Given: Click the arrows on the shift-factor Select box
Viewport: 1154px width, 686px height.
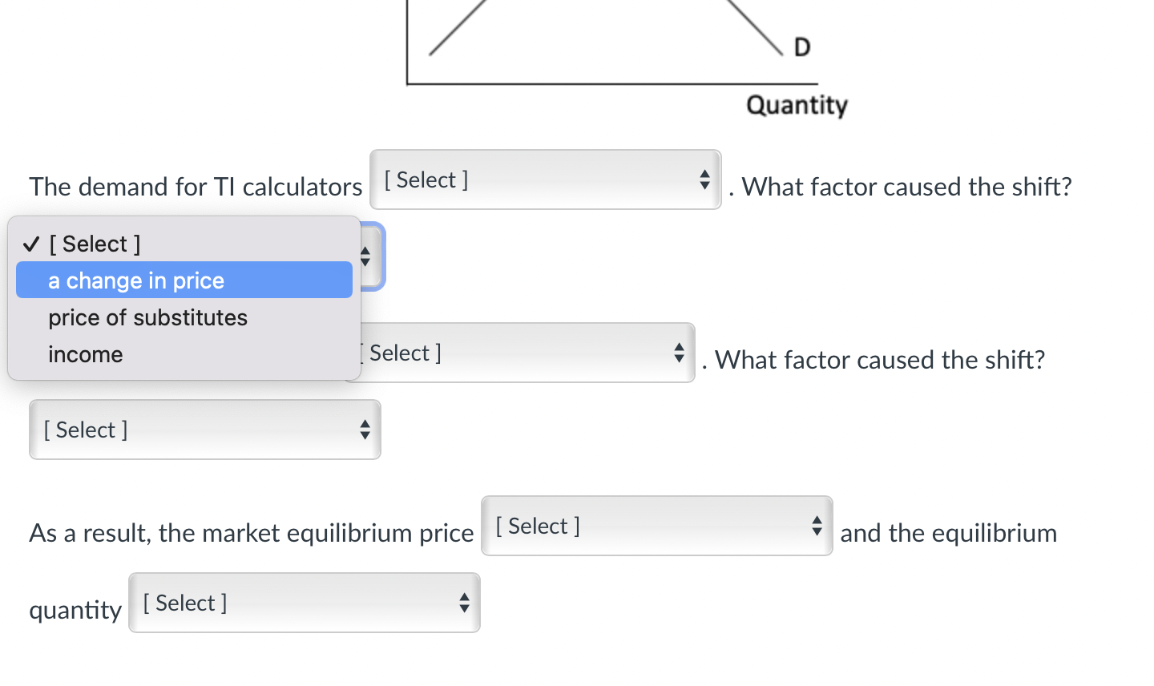Looking at the screenshot, I should (x=678, y=352).
